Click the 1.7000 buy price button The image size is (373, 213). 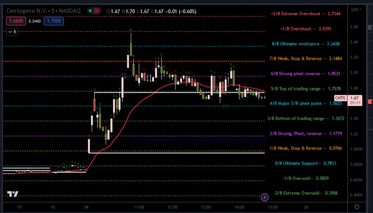54,21
